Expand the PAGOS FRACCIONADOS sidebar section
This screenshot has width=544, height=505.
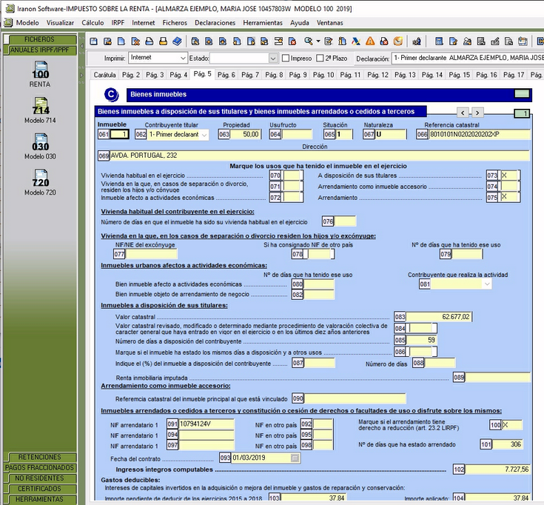tap(40, 468)
